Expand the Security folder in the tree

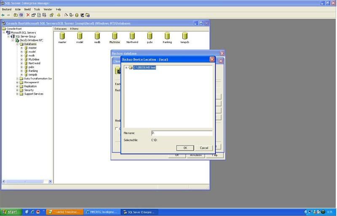pyautogui.click(x=17, y=90)
